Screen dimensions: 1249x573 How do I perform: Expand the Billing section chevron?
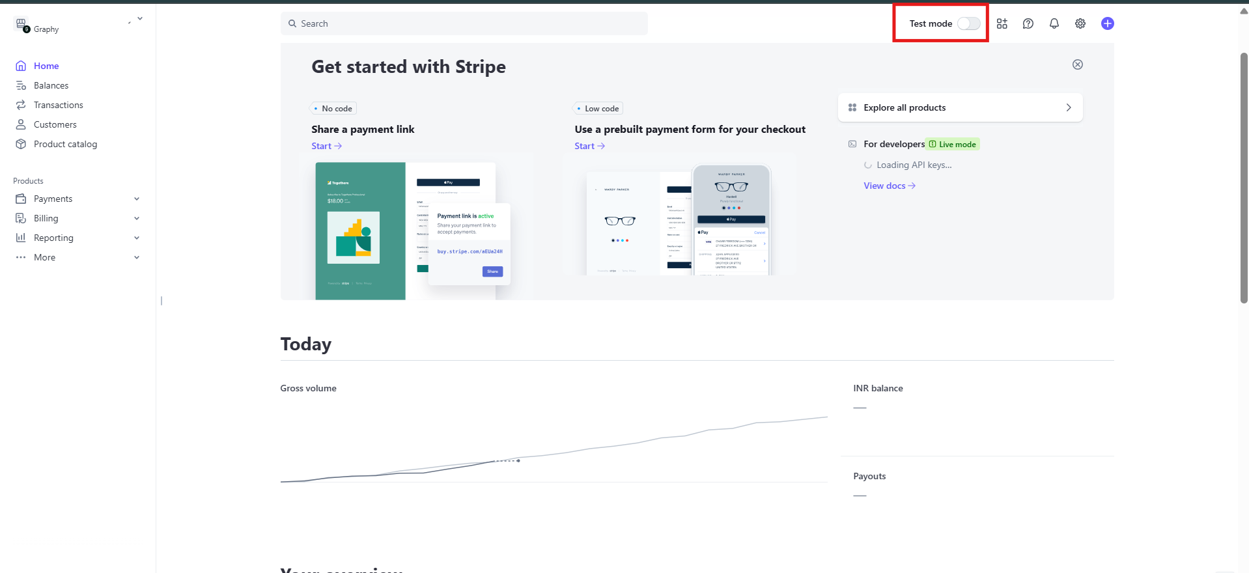coord(137,218)
